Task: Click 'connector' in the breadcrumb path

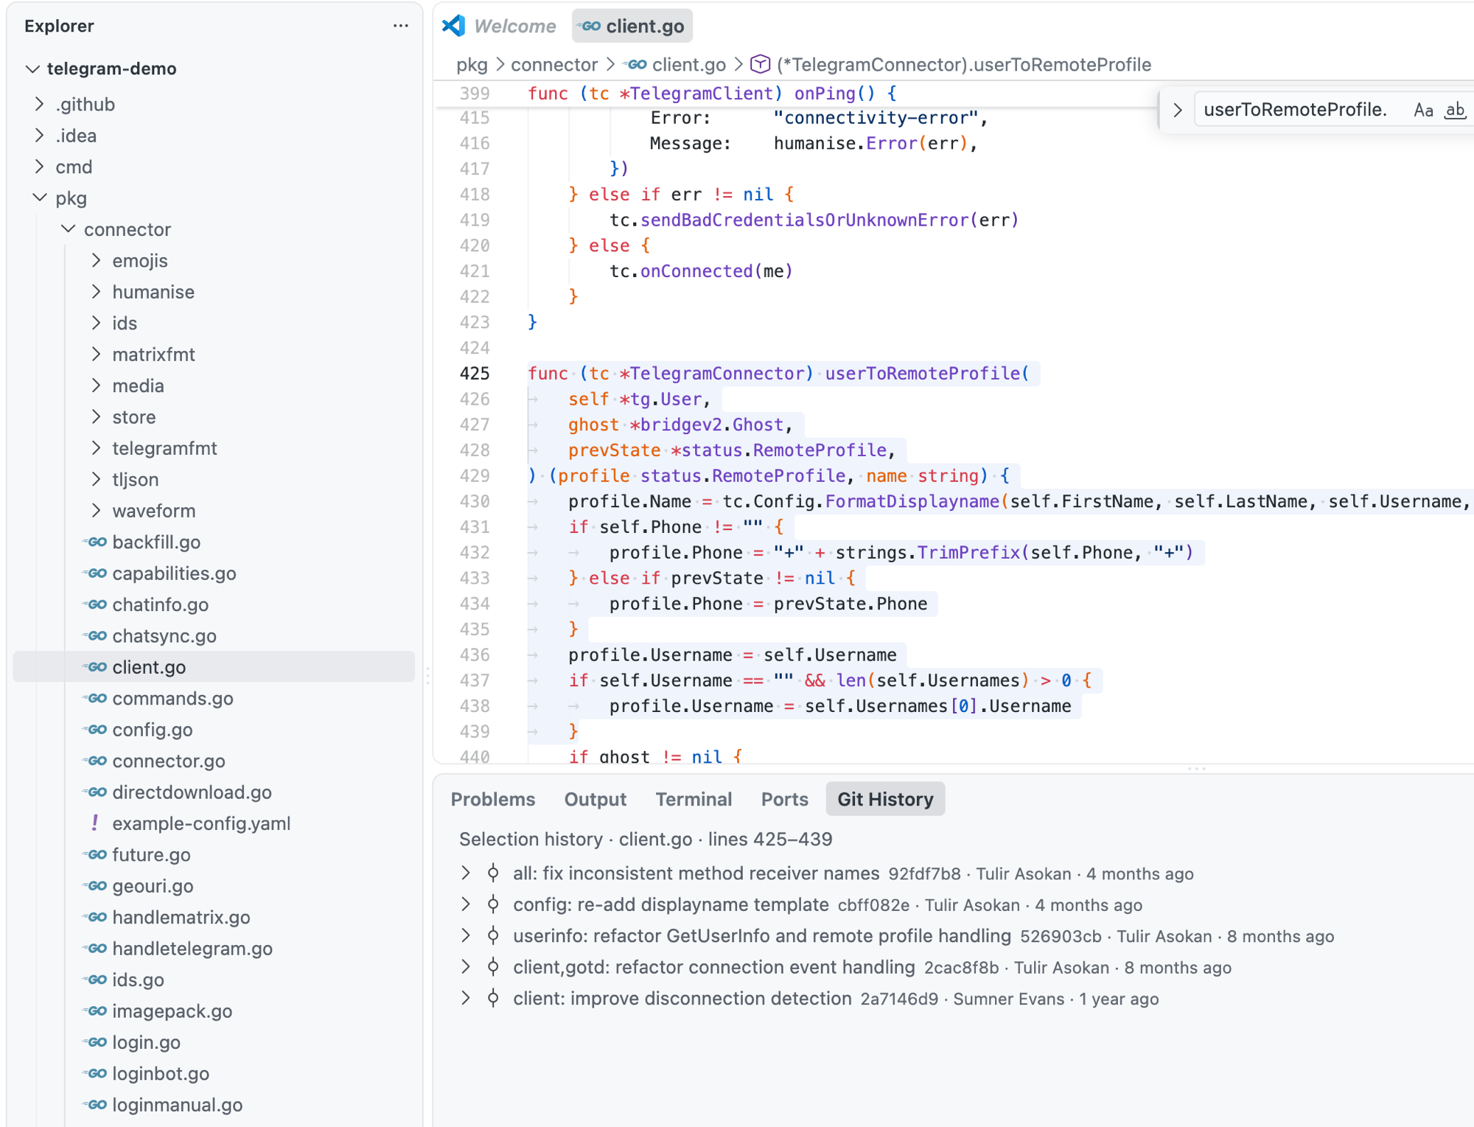Action: coord(554,65)
